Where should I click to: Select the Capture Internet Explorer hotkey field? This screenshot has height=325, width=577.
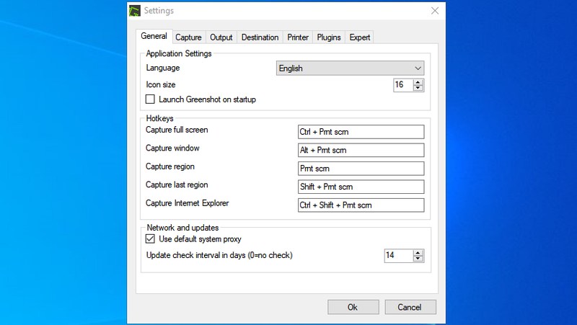click(x=361, y=205)
